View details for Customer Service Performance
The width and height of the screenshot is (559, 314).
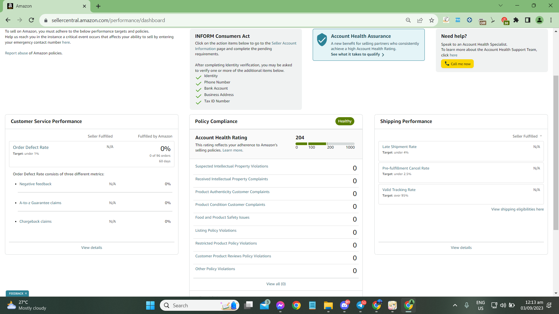pyautogui.click(x=91, y=248)
